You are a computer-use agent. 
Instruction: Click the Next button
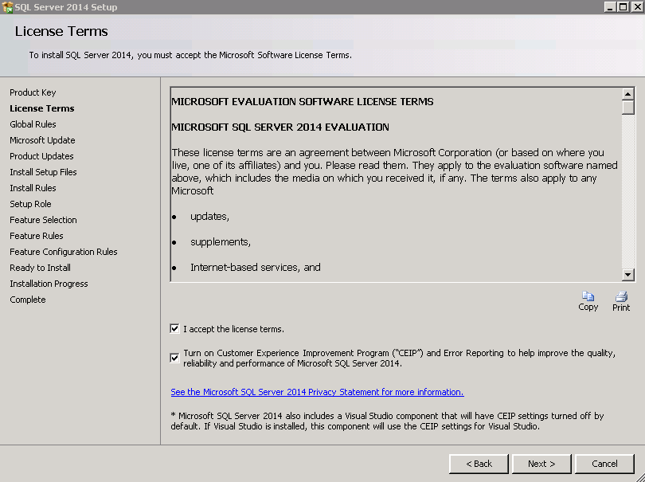click(x=541, y=464)
